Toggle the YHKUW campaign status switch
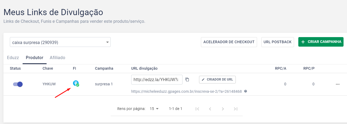 pos(18,84)
